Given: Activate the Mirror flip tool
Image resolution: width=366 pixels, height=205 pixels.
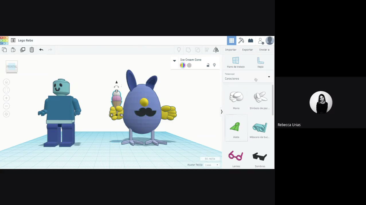Looking at the screenshot, I should click(216, 50).
